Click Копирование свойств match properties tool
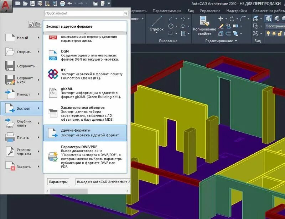The width and height of the screenshot is (285, 219). [204, 26]
